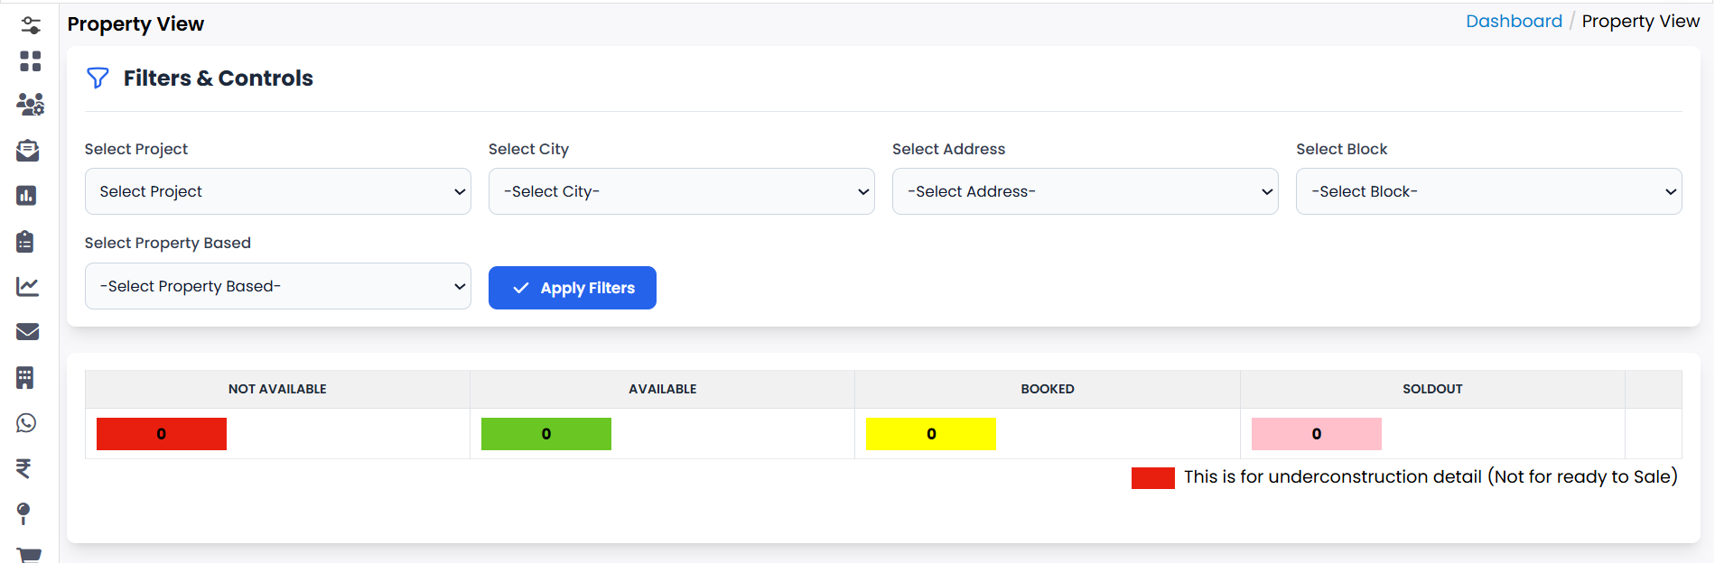Click the WhatsApp icon in sidebar
The height and width of the screenshot is (563, 1715).
(x=26, y=423)
